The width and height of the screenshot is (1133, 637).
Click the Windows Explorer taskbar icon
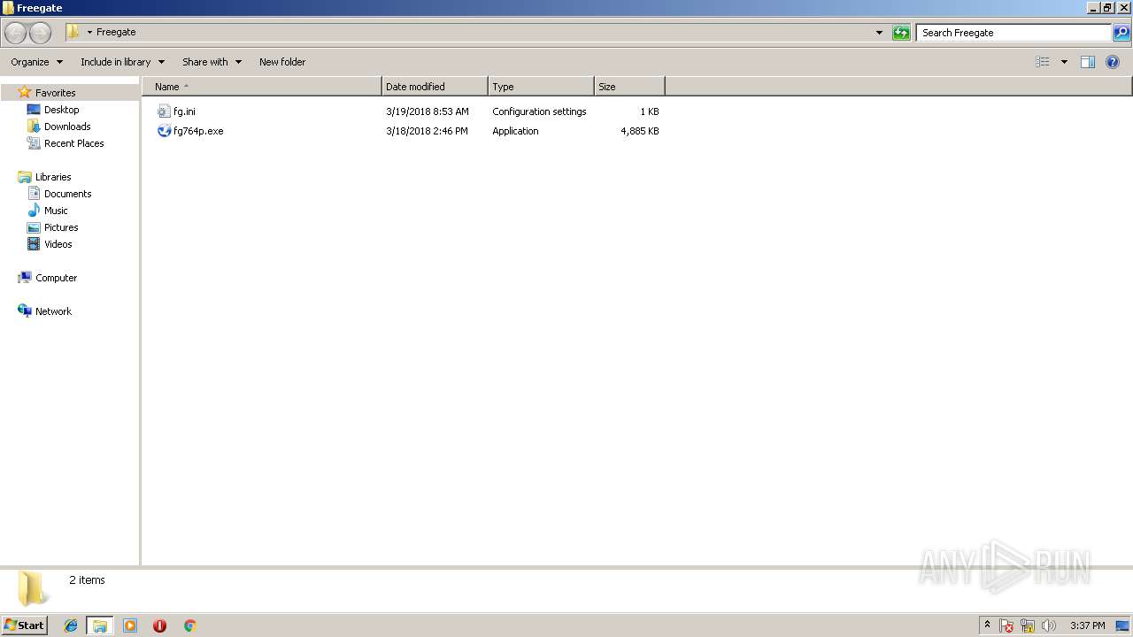pos(100,625)
